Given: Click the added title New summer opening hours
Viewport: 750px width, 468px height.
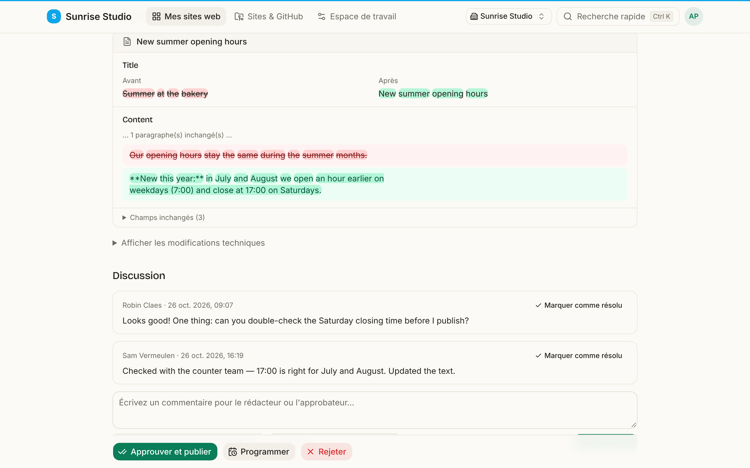Looking at the screenshot, I should [x=433, y=94].
